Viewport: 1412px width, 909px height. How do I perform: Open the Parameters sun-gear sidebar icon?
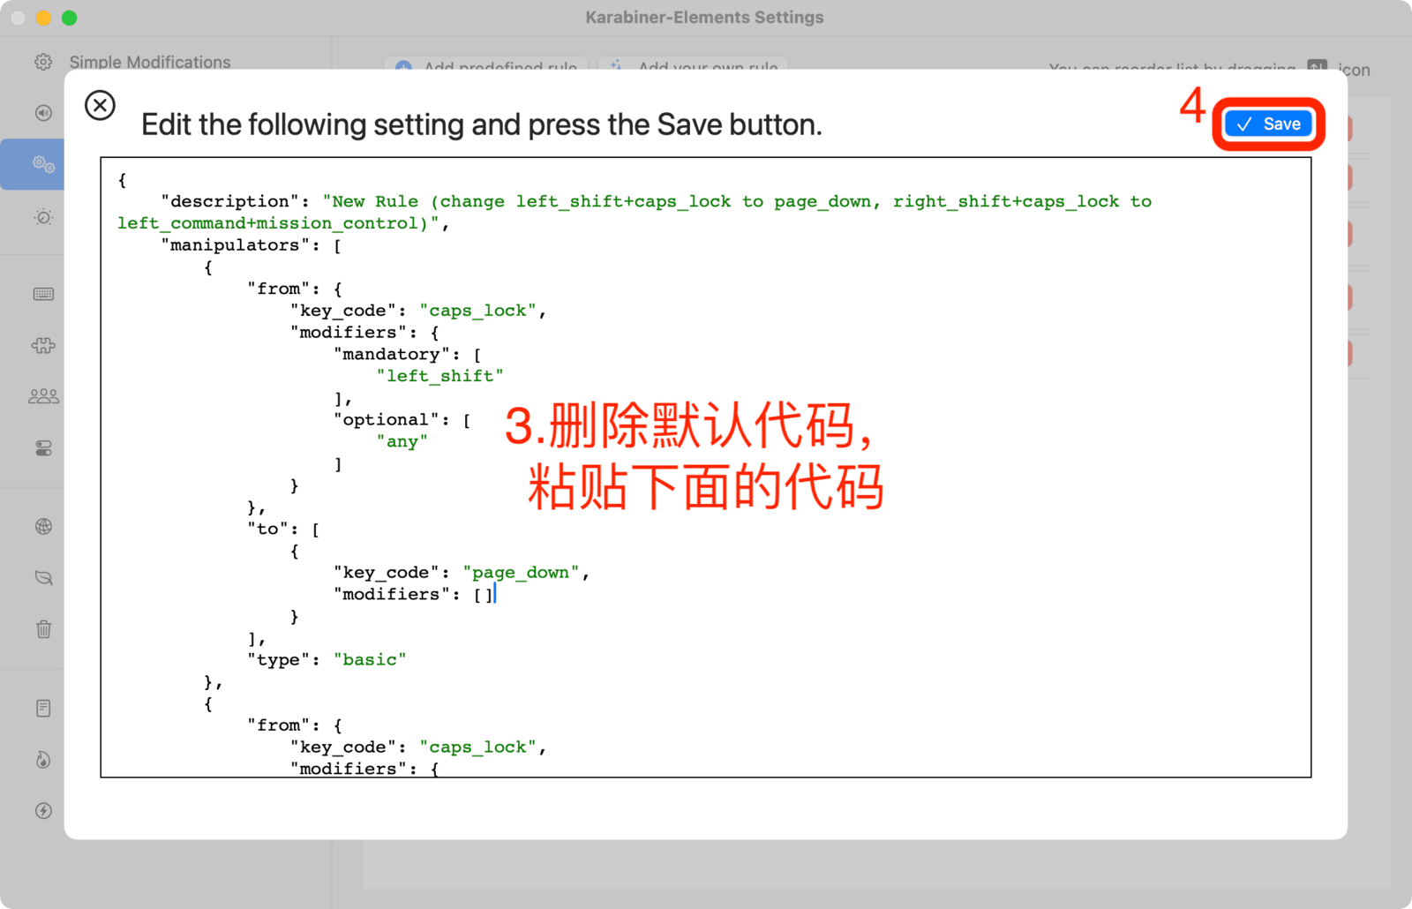click(43, 217)
